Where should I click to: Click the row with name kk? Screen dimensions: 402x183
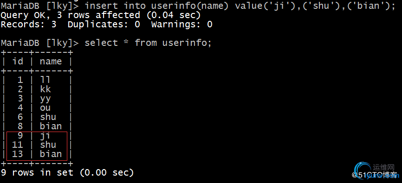36,89
